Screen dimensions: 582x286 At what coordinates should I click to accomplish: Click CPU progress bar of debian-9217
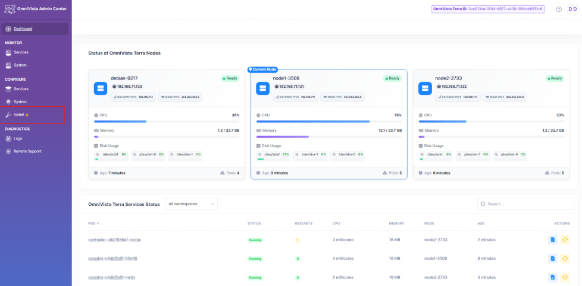167,122
